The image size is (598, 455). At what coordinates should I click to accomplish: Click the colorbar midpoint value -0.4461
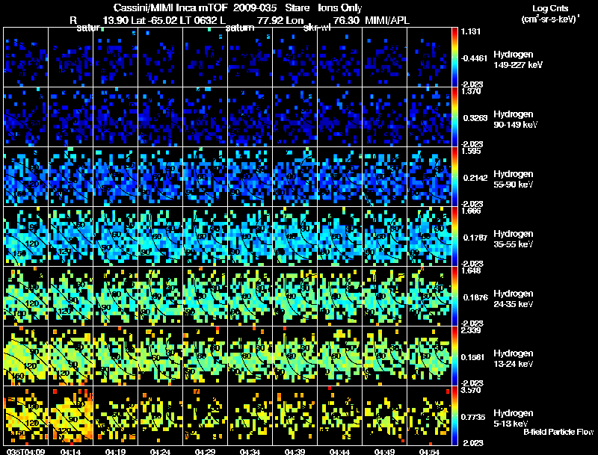tap(474, 58)
